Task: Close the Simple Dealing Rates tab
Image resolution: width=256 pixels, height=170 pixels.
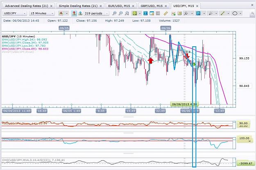Action: tap(101, 6)
